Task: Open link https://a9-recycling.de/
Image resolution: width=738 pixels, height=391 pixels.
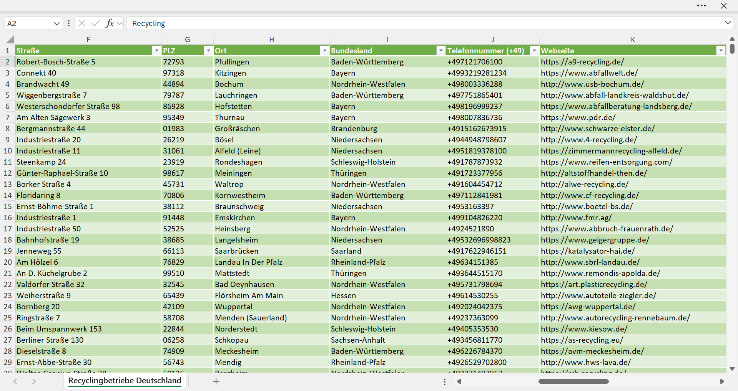Action: [x=582, y=62]
